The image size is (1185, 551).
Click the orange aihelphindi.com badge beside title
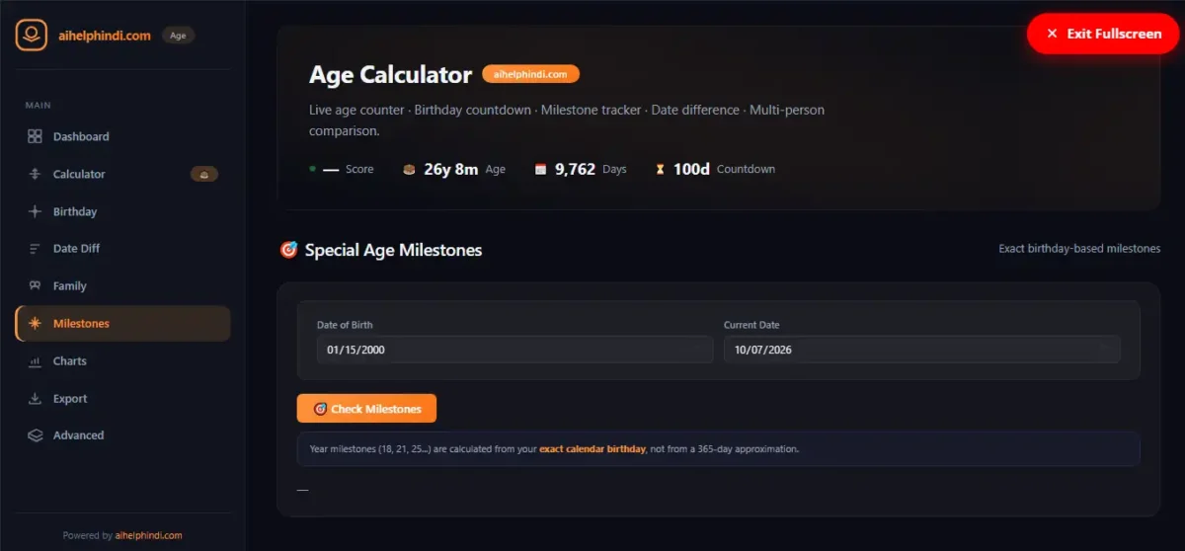(530, 74)
